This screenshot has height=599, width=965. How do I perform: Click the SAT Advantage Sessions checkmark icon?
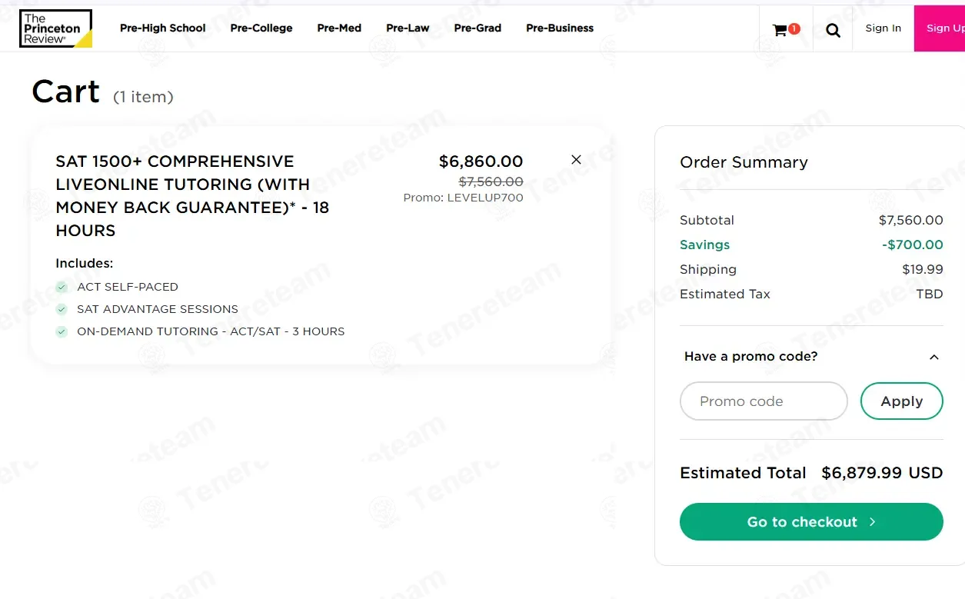pos(62,310)
